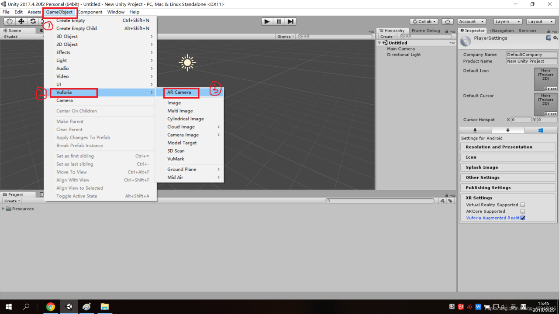The image size is (559, 314).
Task: Click Select under Default Cursor texture
Action: tap(550, 114)
